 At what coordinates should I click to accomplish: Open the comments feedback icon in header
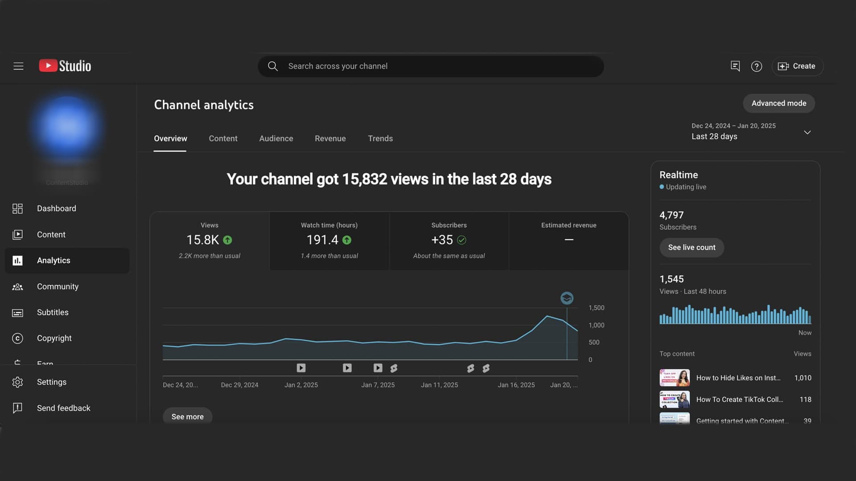click(735, 66)
